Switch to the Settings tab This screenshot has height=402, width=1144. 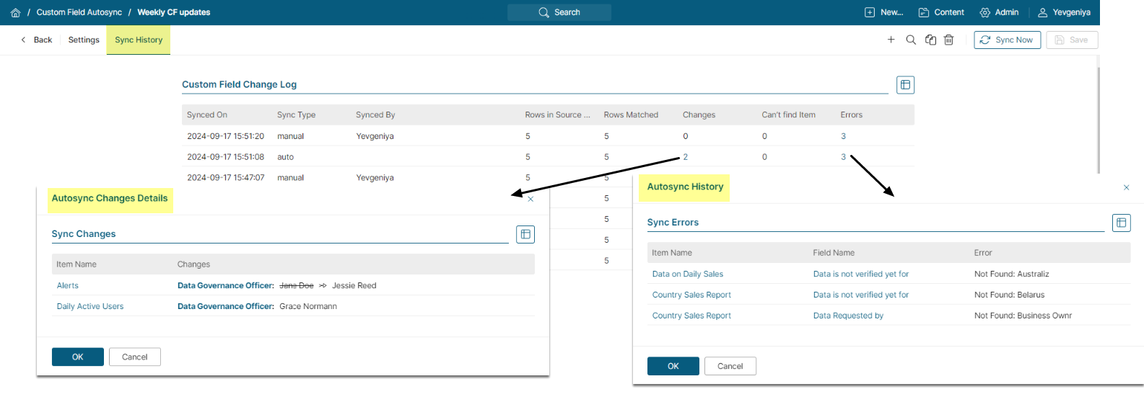(x=84, y=40)
